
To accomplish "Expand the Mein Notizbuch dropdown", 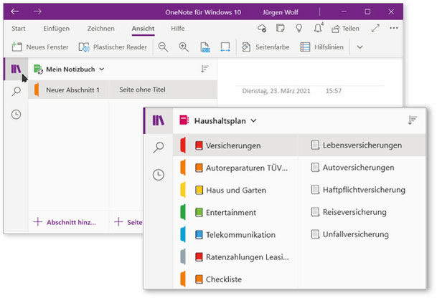I will (x=102, y=69).
